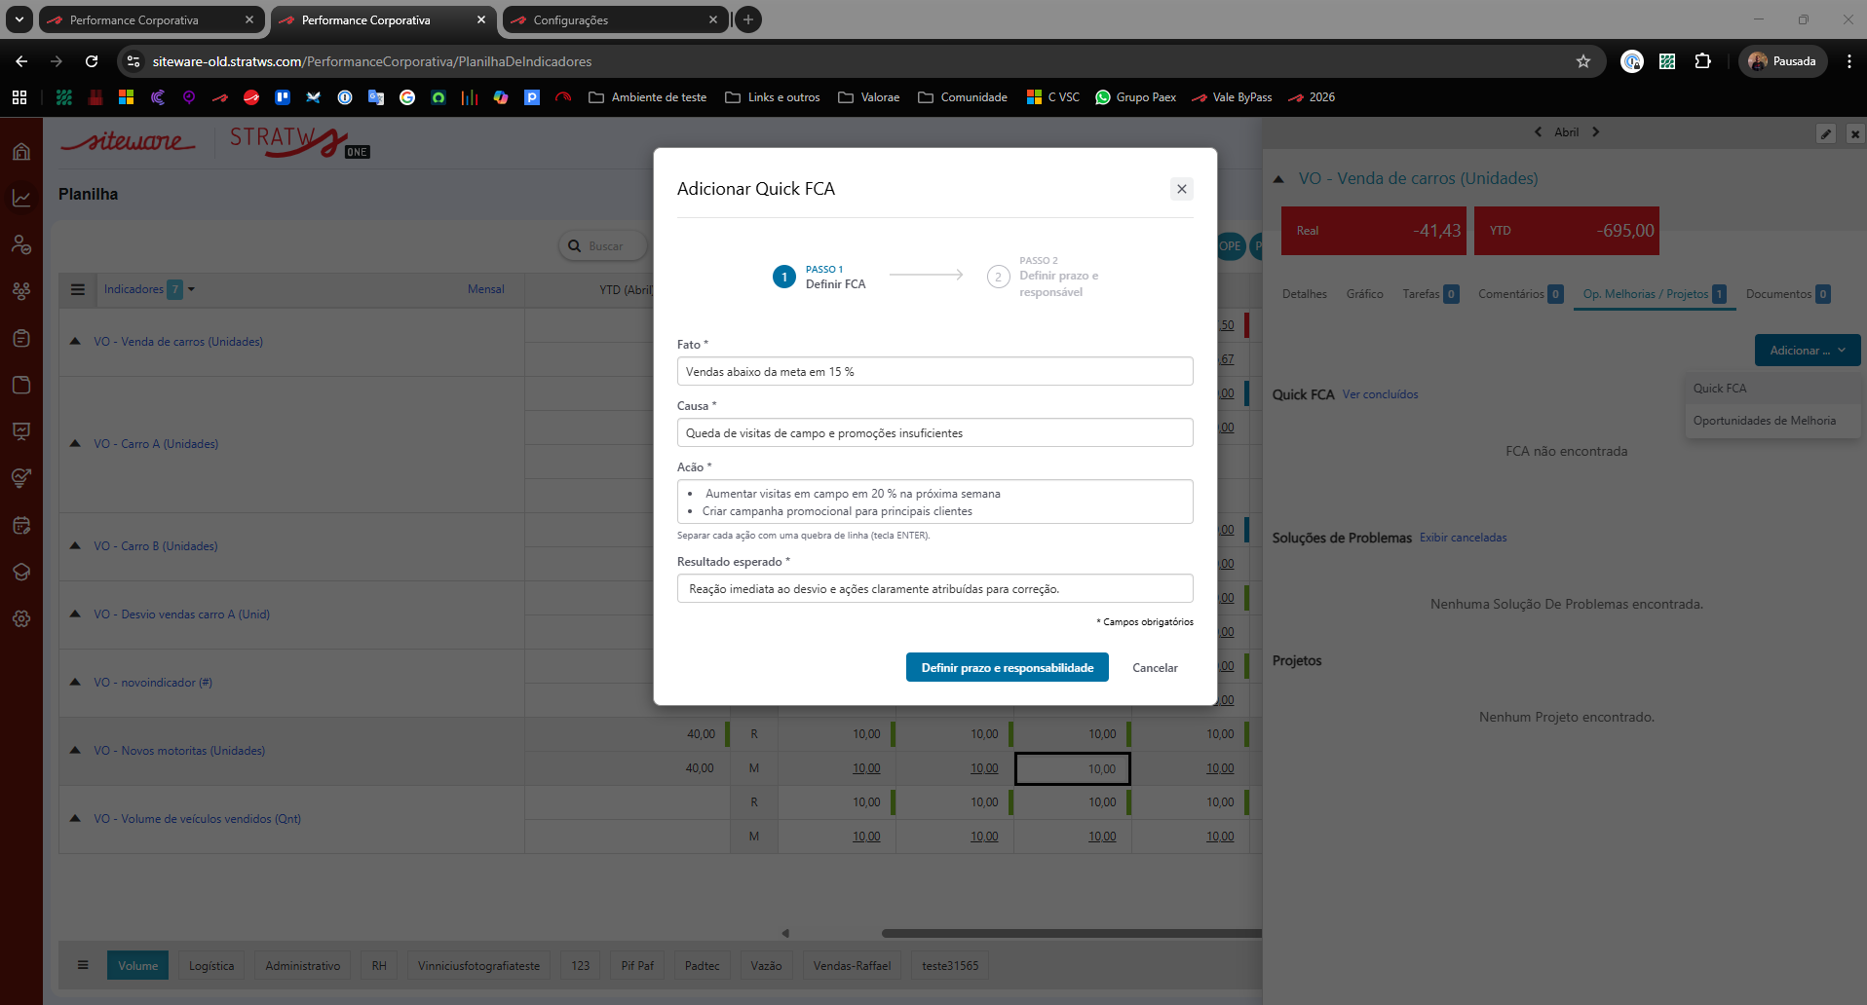The height and width of the screenshot is (1005, 1867).
Task: Open the Adicionar dropdown button
Action: coord(1807,351)
